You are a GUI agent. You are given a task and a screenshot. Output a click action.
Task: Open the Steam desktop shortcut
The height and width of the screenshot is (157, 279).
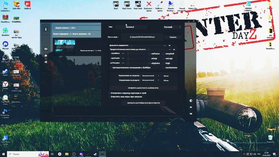point(5,73)
